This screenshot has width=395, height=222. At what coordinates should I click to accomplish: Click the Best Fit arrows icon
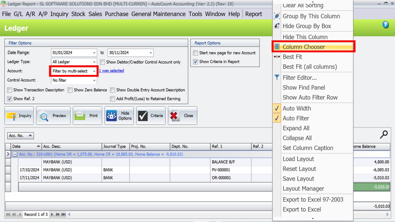click(277, 57)
